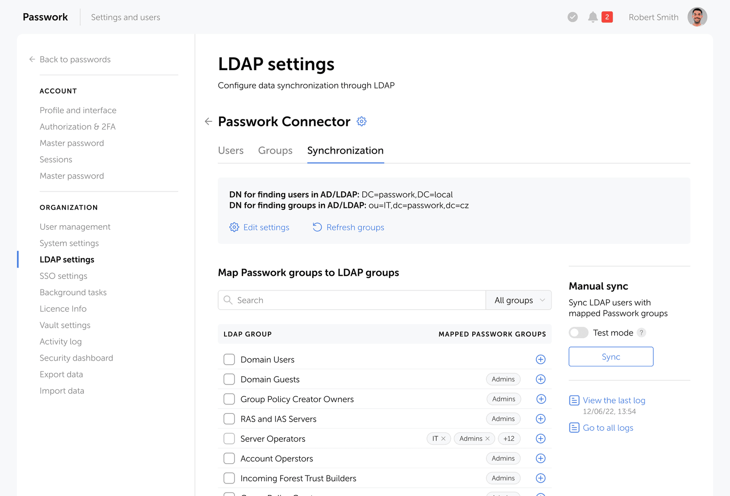
Task: Add mapped group for Domain Guests
Action: tap(541, 379)
